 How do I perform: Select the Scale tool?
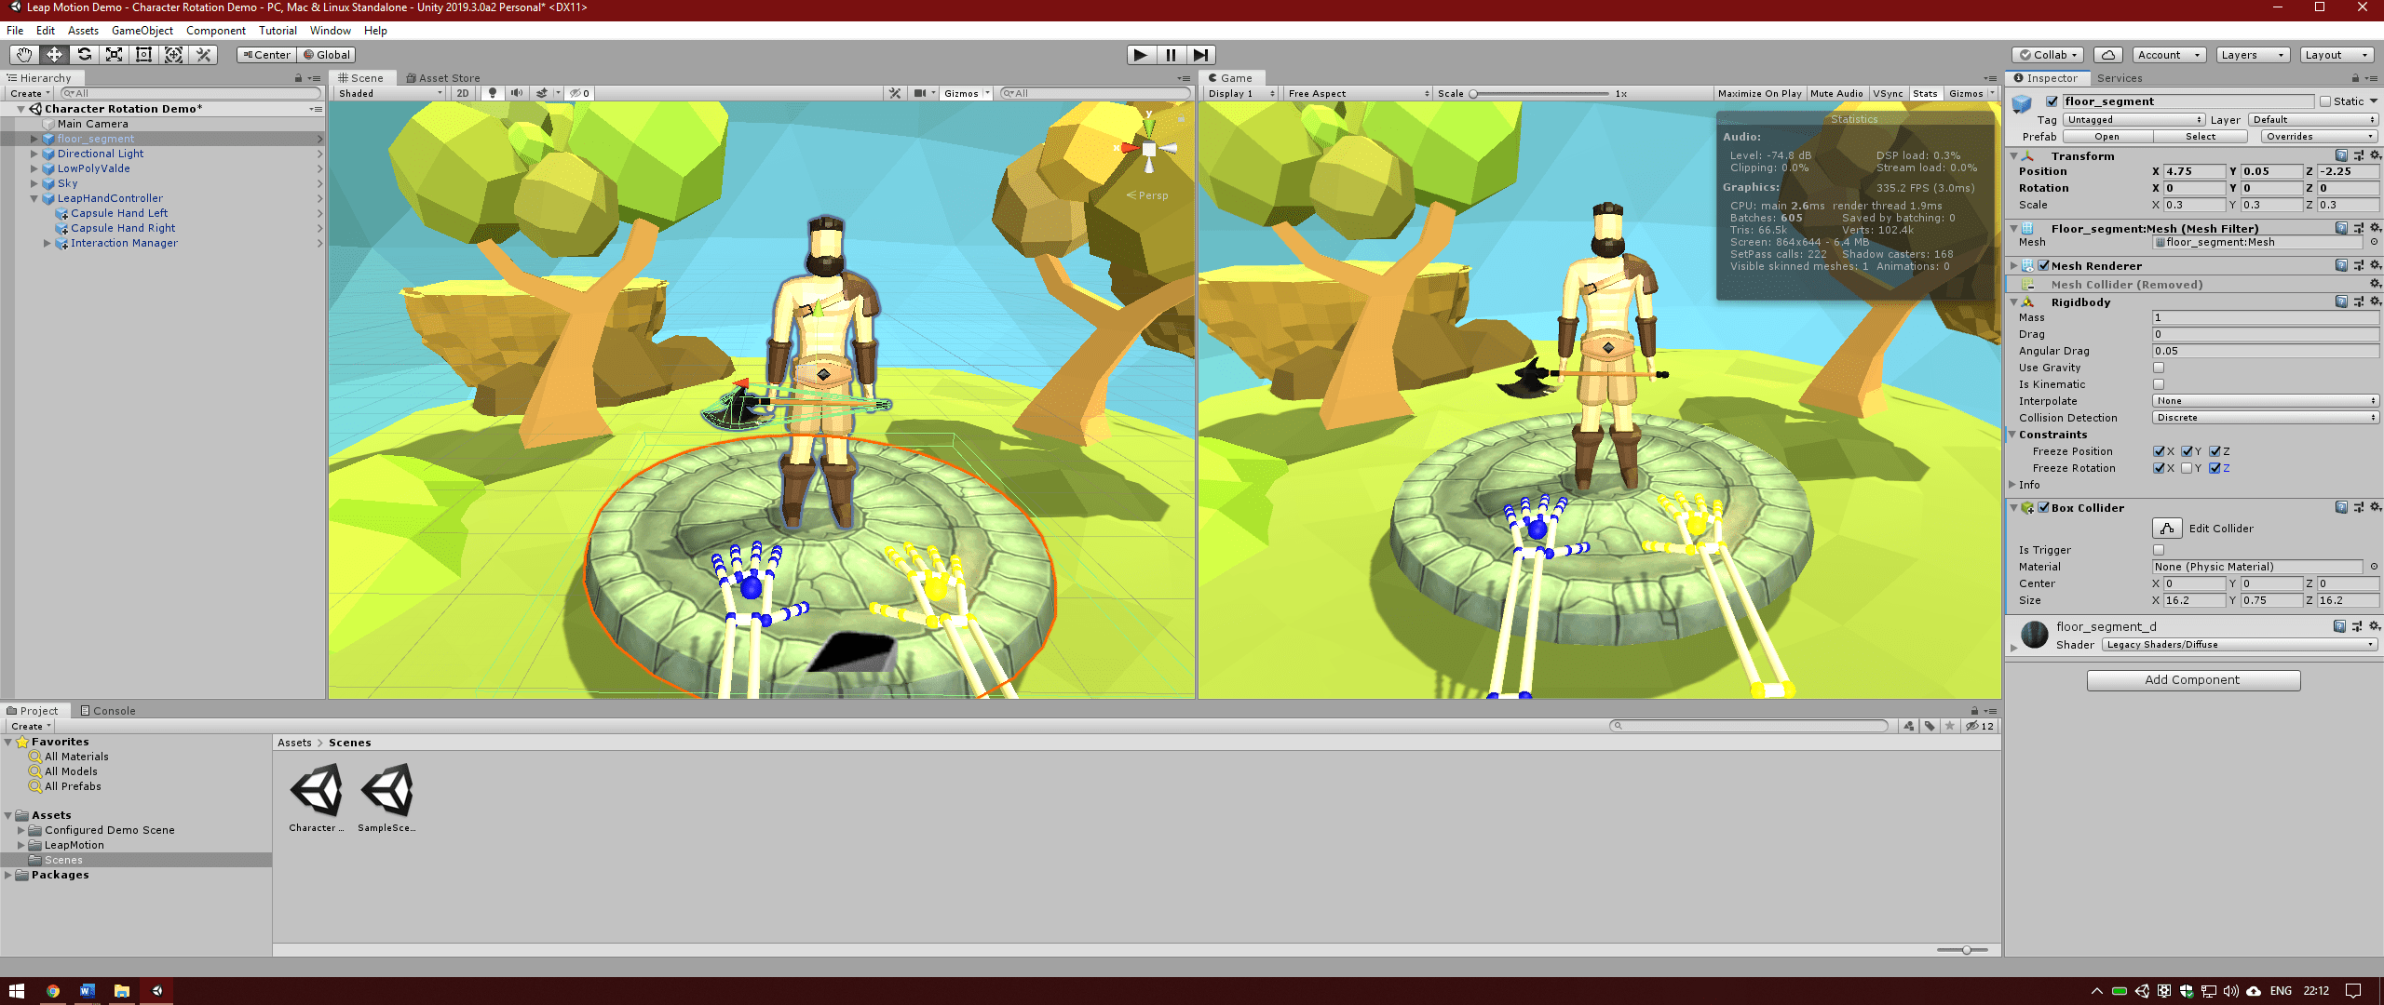click(114, 55)
